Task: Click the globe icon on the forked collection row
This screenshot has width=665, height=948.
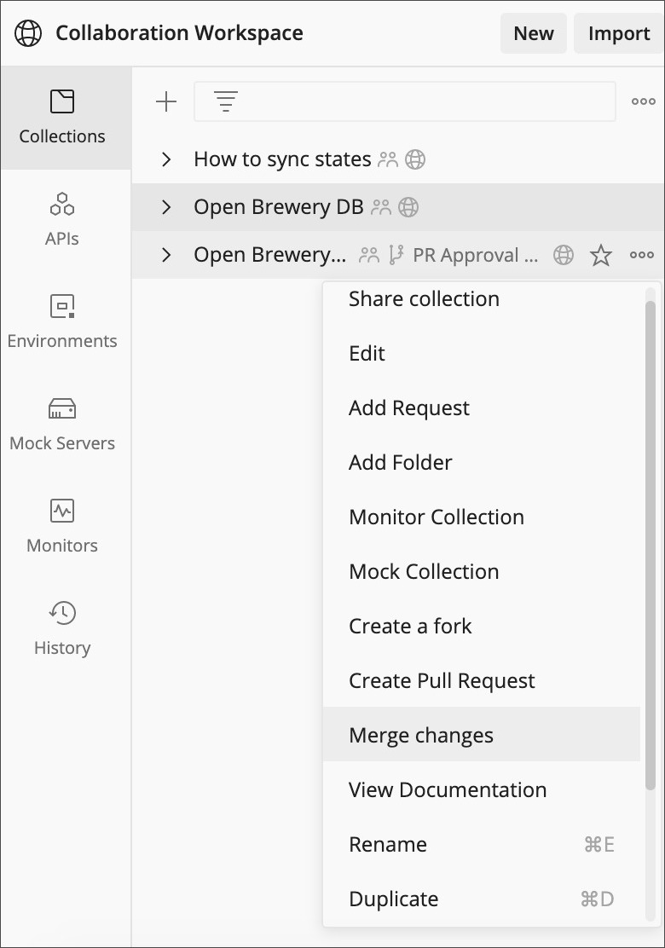Action: [x=564, y=255]
